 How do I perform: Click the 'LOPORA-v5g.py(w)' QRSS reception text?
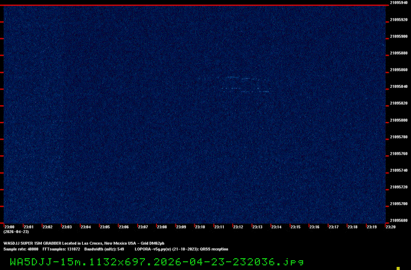coord(181,249)
